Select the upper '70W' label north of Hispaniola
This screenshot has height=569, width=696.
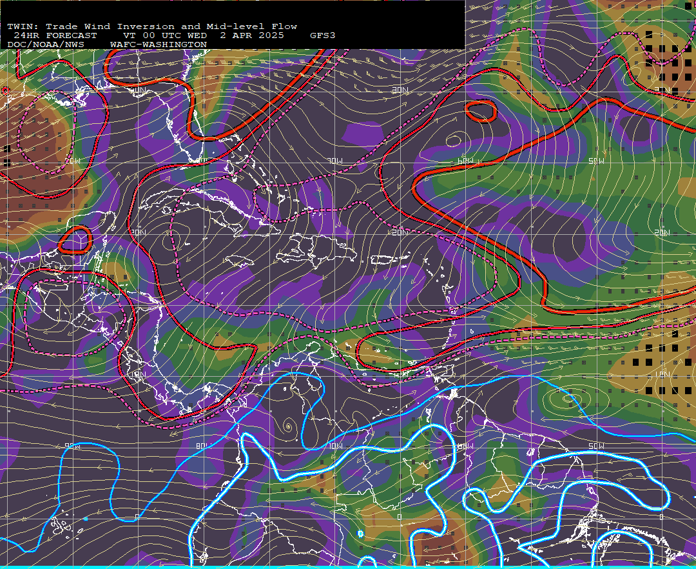click(x=334, y=161)
